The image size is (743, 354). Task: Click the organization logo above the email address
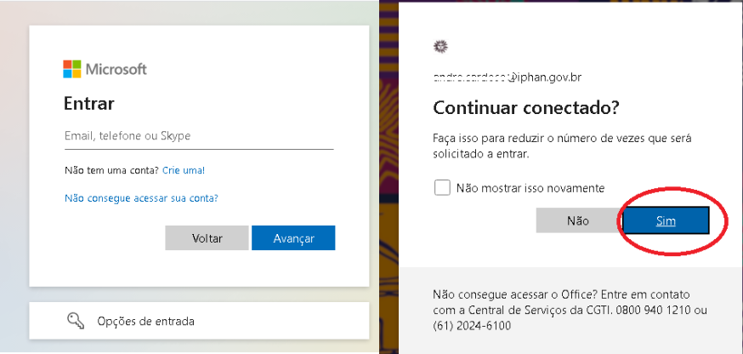(x=440, y=46)
